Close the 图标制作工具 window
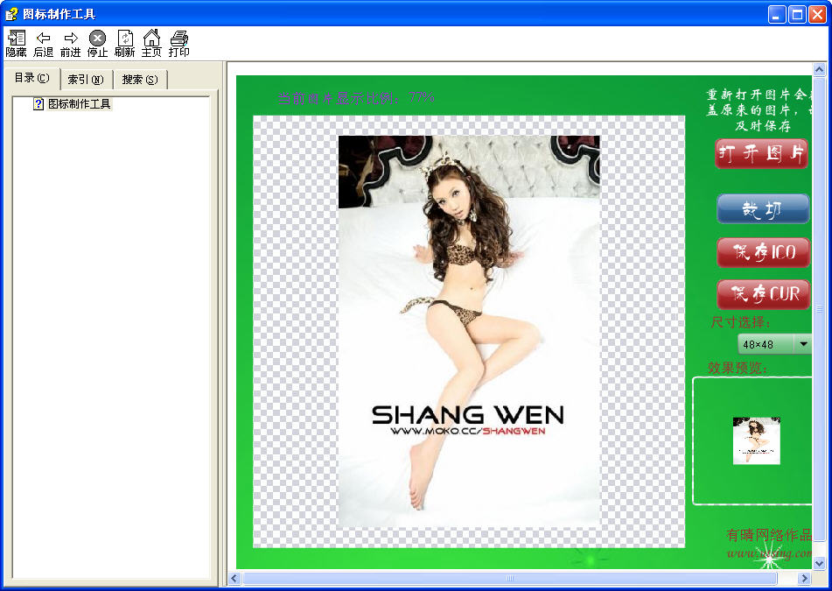The width and height of the screenshot is (832, 591). [x=816, y=14]
